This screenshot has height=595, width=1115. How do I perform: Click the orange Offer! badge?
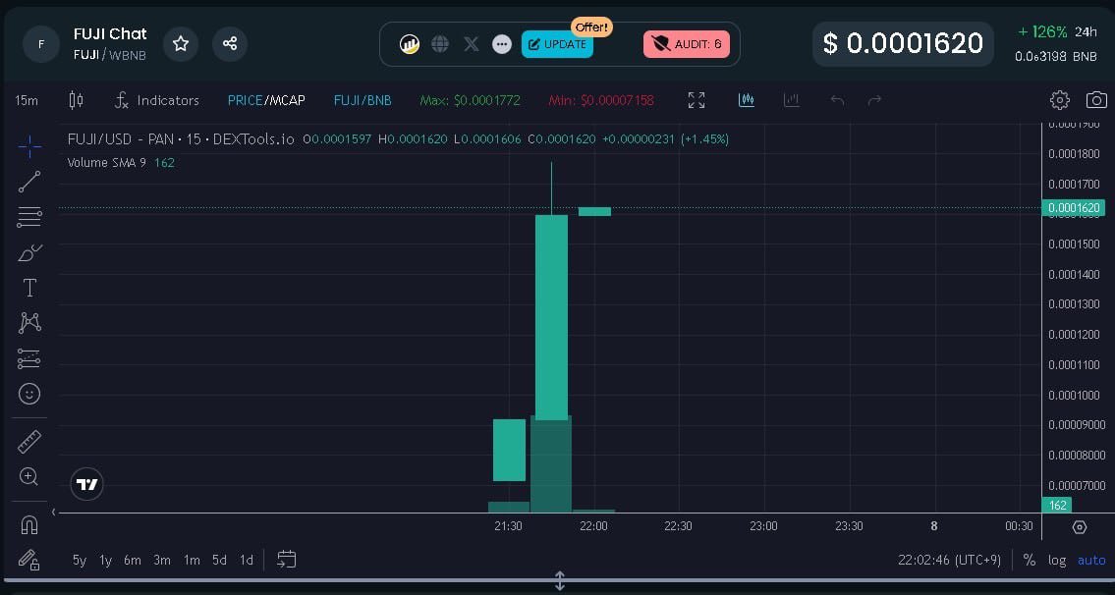tap(591, 27)
